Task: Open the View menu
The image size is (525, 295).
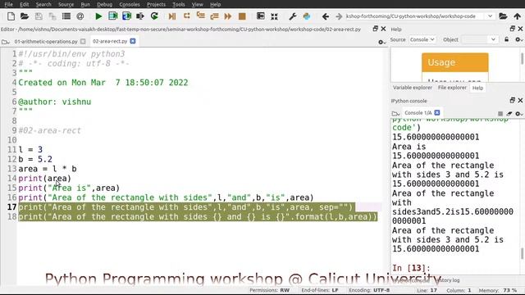Action: tap(198, 4)
